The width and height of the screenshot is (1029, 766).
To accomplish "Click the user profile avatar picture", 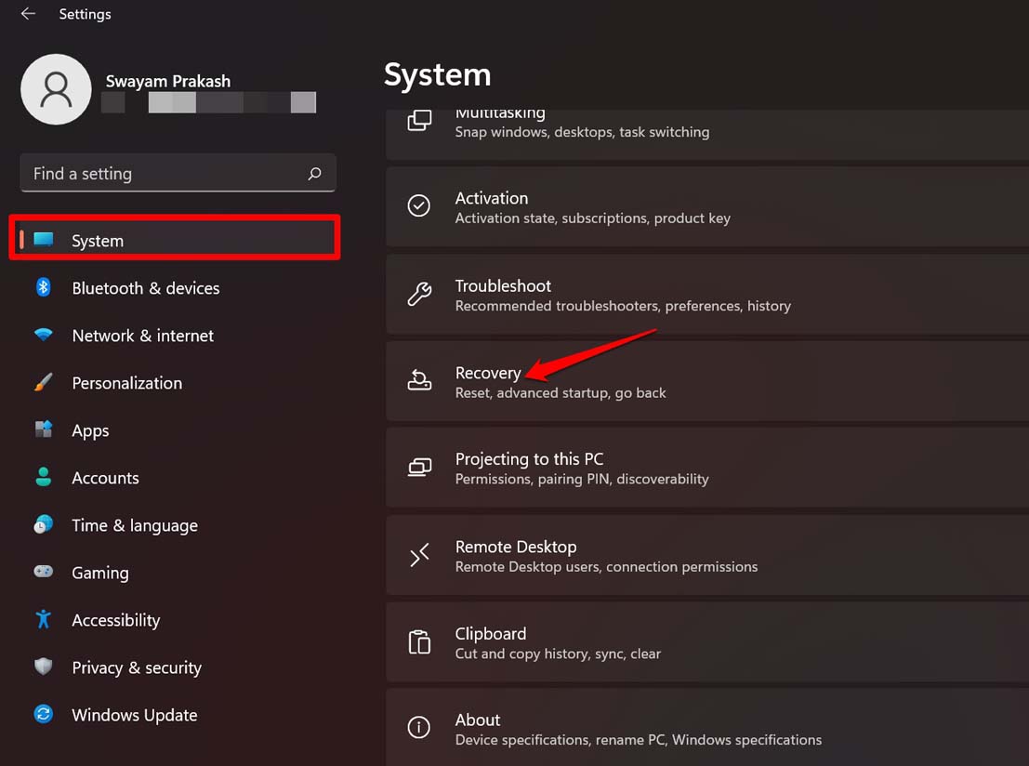I will [x=56, y=89].
